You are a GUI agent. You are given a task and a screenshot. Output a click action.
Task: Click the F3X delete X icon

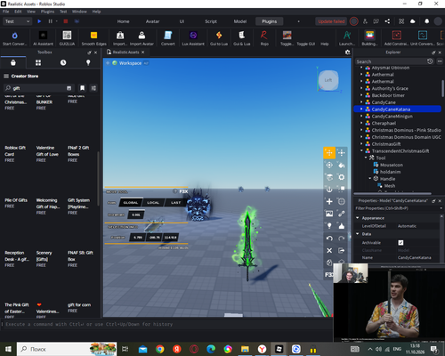click(329, 251)
